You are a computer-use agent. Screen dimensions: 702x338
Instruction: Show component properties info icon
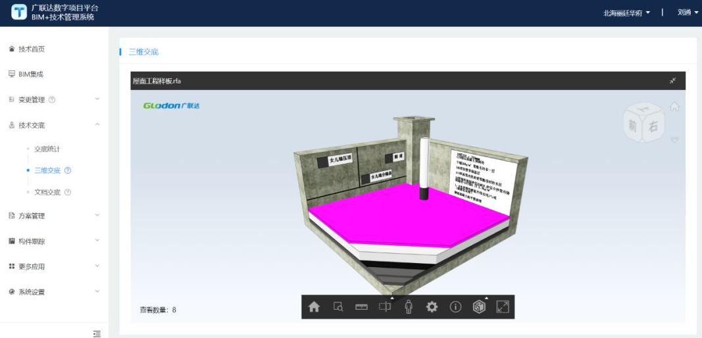click(x=455, y=306)
